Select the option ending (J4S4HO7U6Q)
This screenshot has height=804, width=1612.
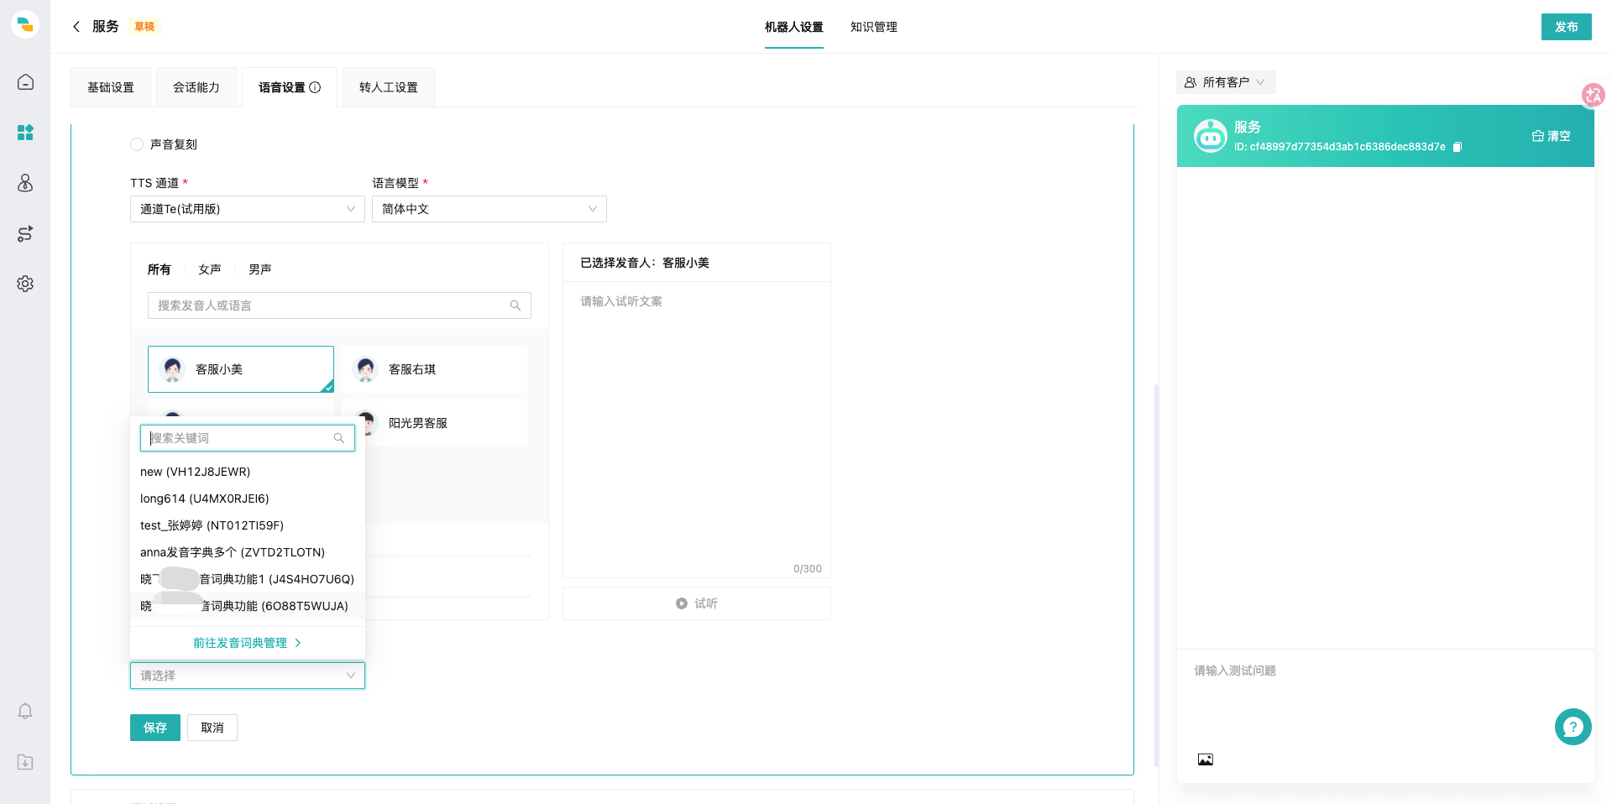(x=248, y=579)
